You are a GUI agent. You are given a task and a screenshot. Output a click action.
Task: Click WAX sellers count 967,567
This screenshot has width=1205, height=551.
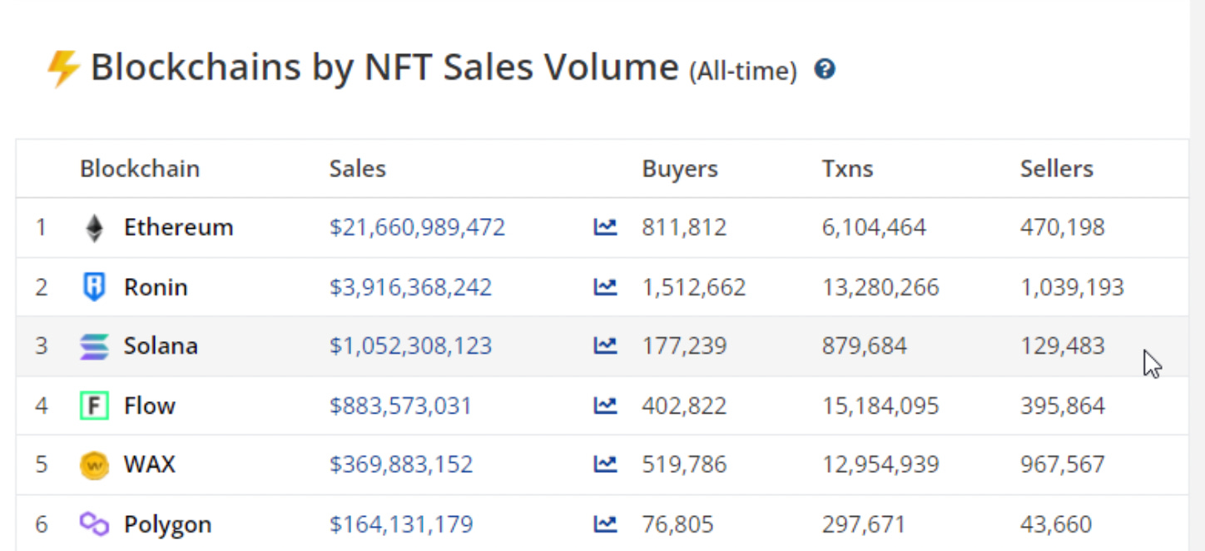coord(1063,464)
